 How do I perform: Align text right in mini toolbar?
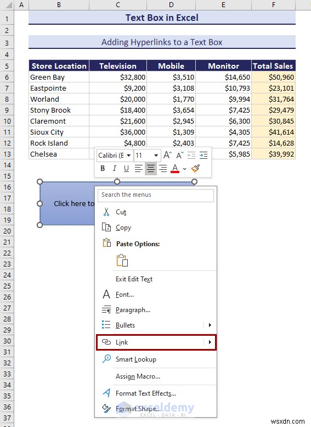(163, 168)
